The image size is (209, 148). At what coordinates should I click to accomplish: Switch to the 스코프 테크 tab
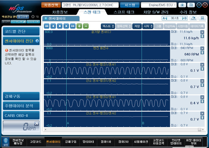pos(124,12)
